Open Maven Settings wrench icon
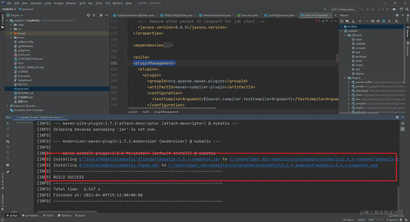The height and width of the screenshot is (222, 410). tap(396, 21)
